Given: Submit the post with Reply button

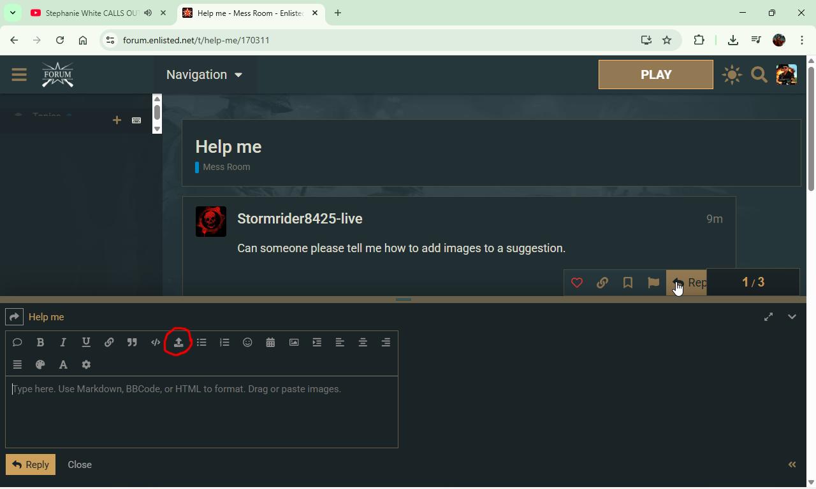Looking at the screenshot, I should (31, 465).
